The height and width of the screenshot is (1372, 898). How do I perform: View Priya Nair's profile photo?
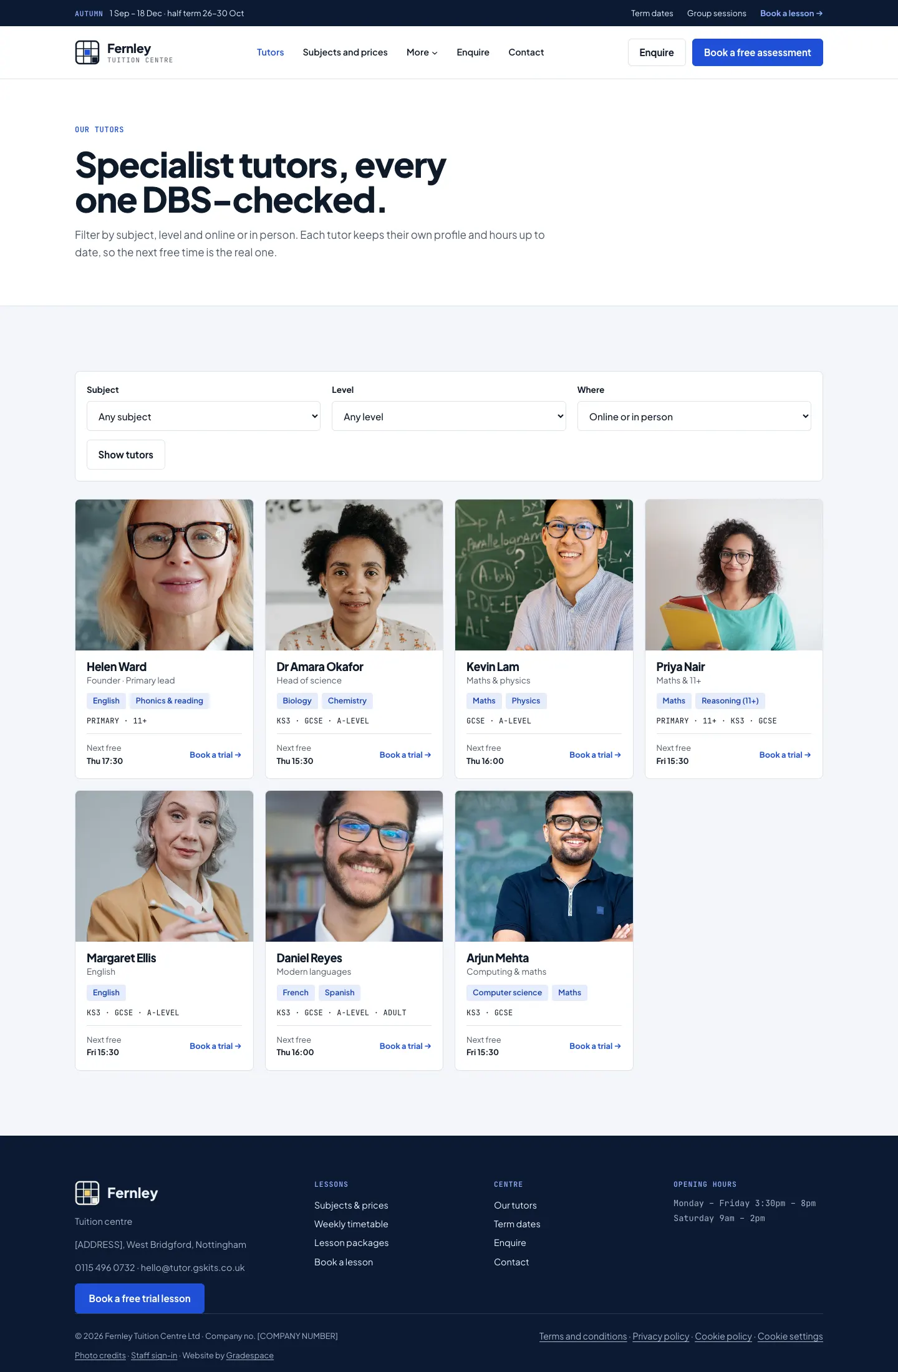(x=734, y=575)
